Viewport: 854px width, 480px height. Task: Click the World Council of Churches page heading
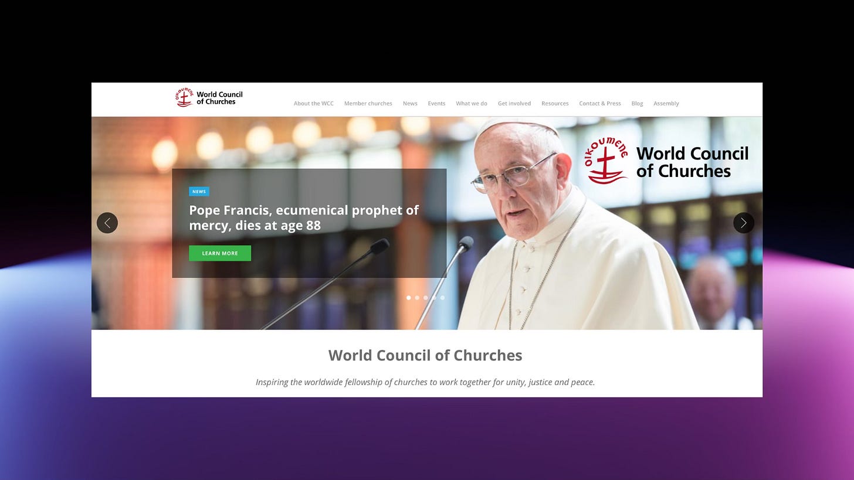click(425, 355)
